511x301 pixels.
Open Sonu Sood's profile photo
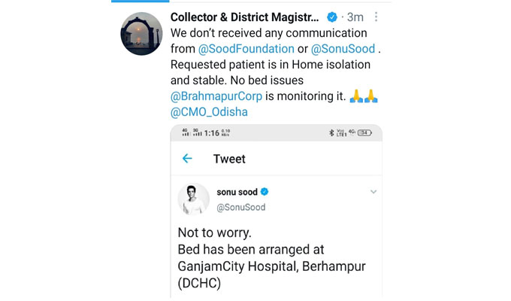tap(193, 199)
